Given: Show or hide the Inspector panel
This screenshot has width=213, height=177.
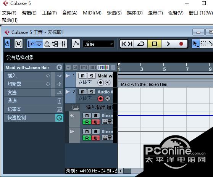Looking at the screenshot, I should (31, 44).
